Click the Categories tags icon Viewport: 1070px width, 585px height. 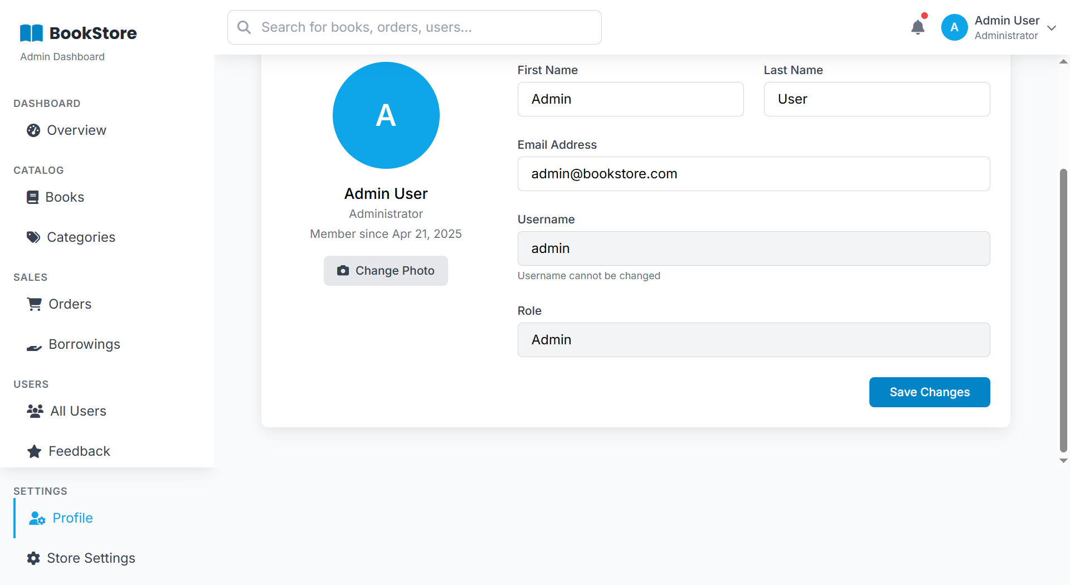point(33,237)
